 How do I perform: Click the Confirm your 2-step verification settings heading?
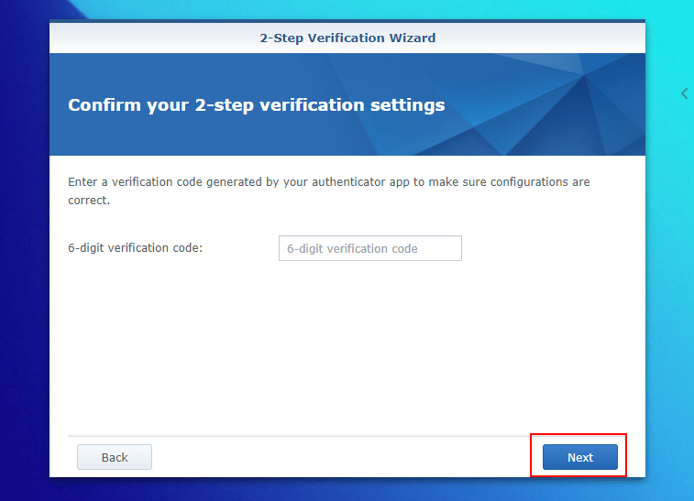pos(257,105)
